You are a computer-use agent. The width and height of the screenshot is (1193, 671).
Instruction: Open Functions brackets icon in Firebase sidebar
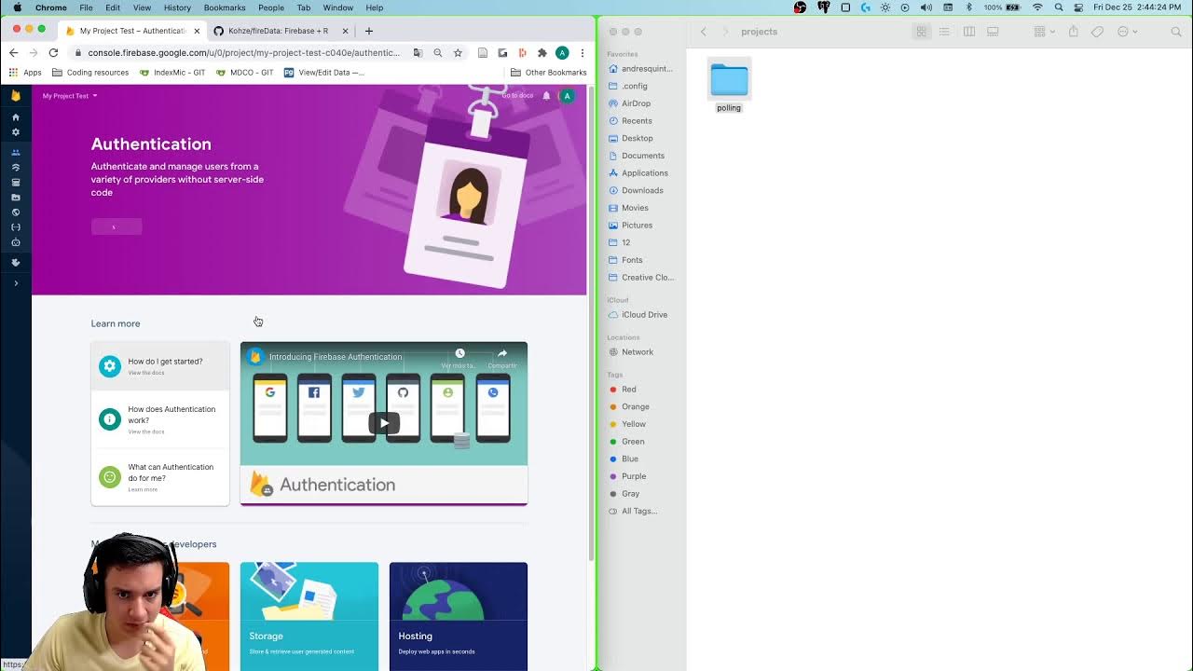pos(15,226)
